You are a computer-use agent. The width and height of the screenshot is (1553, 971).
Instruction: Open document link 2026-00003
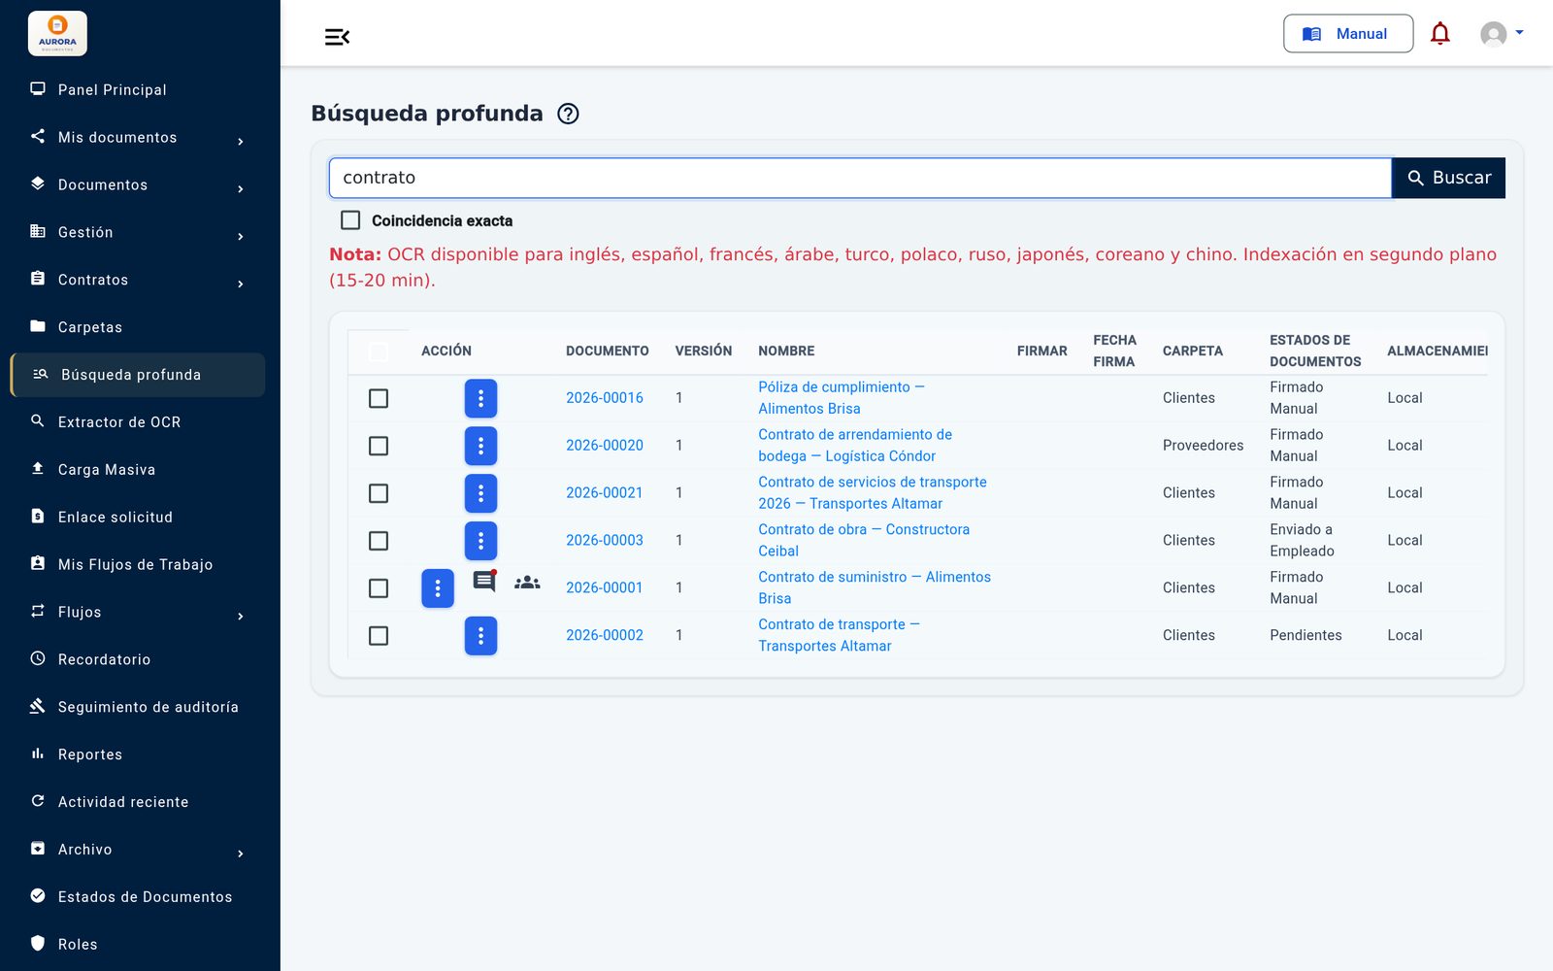point(605,541)
